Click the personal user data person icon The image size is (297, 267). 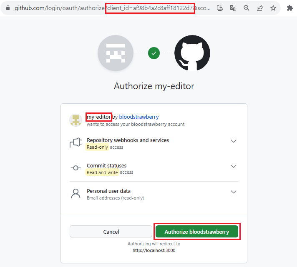[x=76, y=193]
